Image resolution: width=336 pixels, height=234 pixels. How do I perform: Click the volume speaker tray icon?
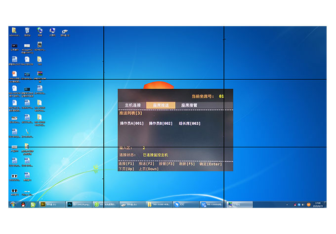303,205
